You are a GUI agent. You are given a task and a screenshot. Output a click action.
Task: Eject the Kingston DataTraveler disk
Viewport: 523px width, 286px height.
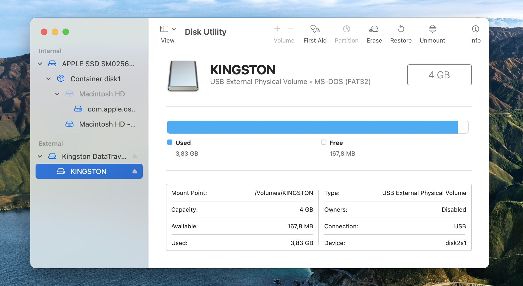[135, 156]
